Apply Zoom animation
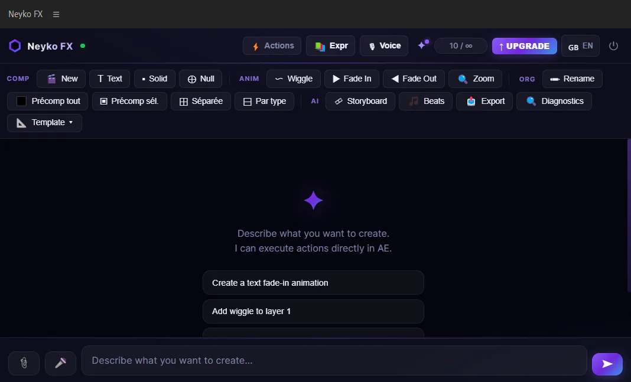Image resolution: width=631 pixels, height=382 pixels. 475,79
